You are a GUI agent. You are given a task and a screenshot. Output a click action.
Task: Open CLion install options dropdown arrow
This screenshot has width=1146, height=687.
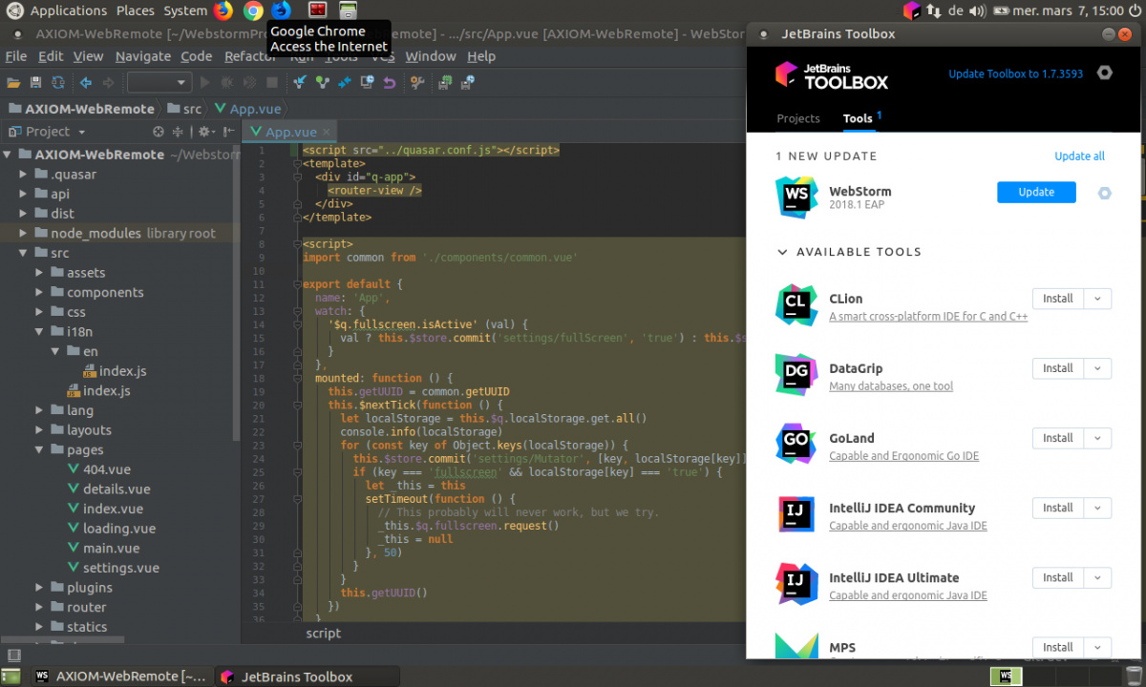(1097, 299)
